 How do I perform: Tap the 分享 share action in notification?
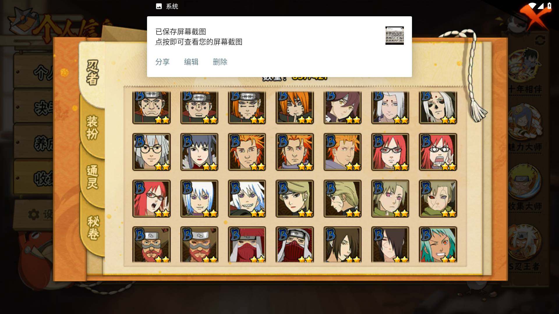point(162,62)
